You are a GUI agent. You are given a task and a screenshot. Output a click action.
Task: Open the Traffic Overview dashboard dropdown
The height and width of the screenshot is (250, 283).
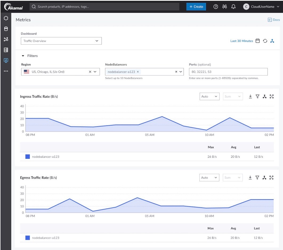click(x=61, y=41)
